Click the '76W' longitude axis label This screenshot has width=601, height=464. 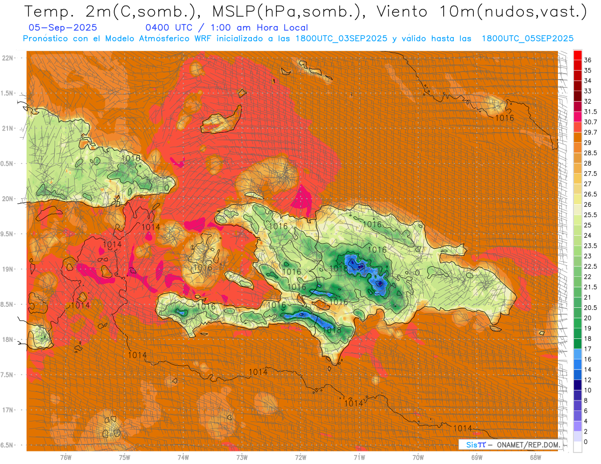(66, 457)
